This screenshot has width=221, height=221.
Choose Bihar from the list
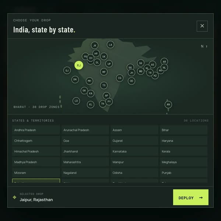pyautogui.click(x=183, y=130)
